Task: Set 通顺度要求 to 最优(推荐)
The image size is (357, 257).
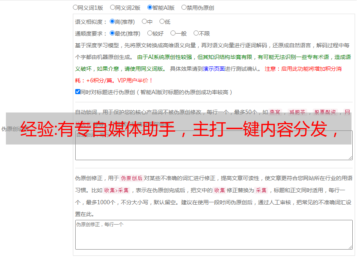Action: click(112, 33)
